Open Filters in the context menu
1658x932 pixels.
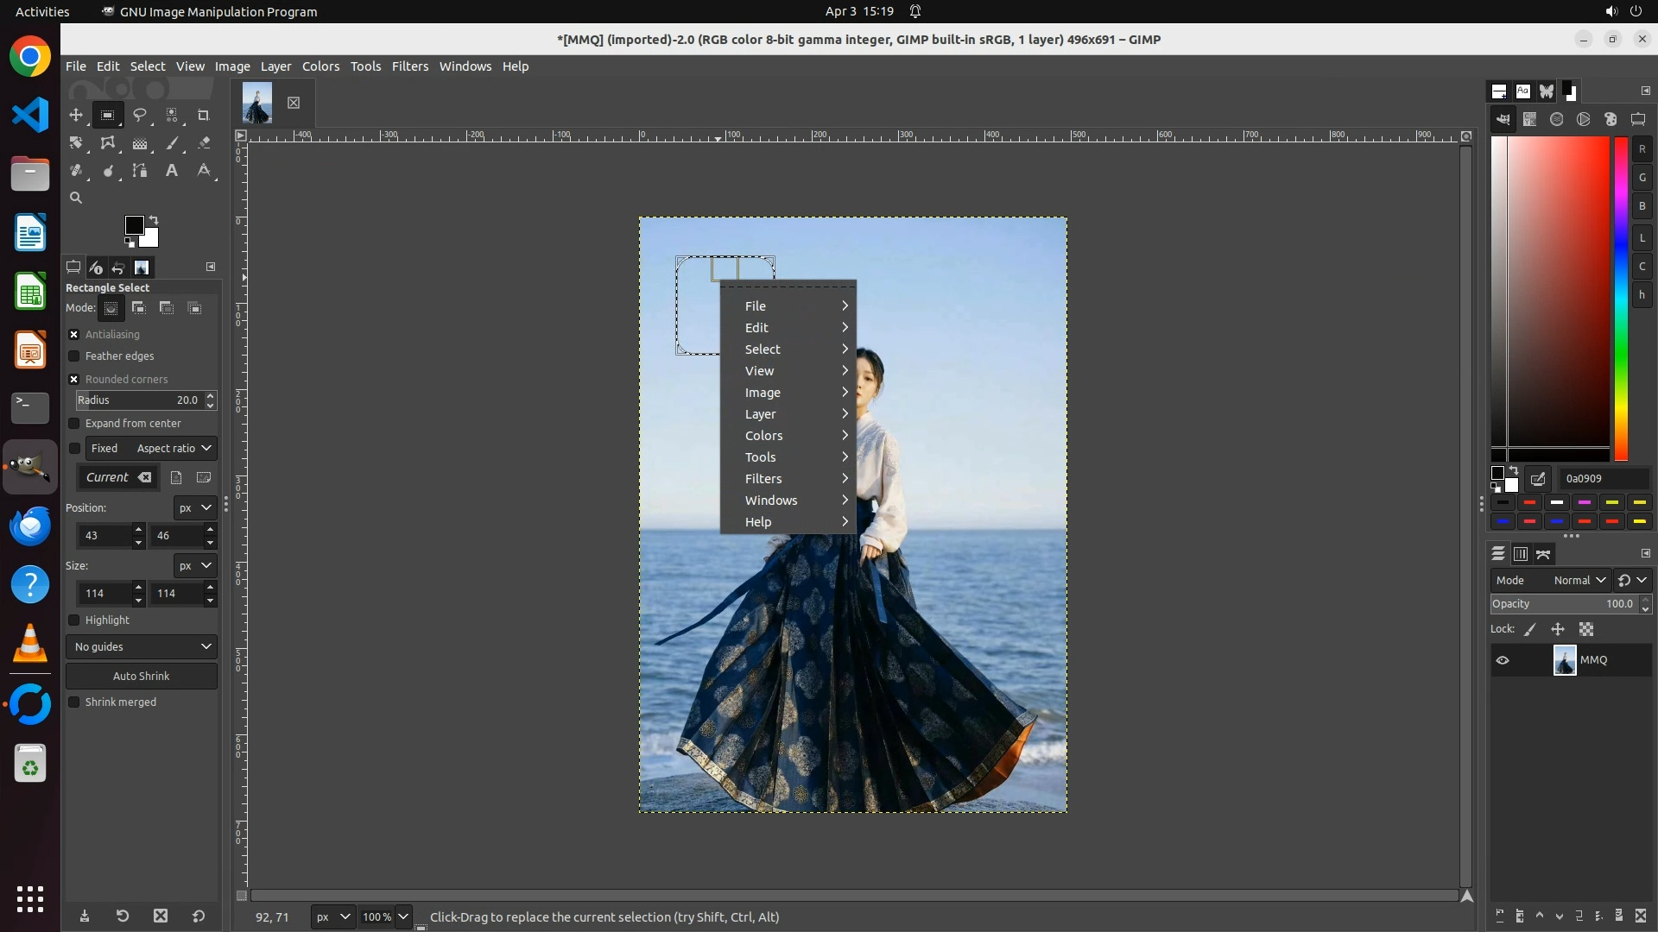point(763,479)
